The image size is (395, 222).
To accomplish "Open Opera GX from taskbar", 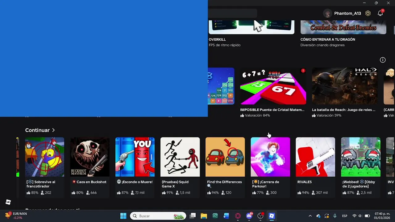I will [238, 216].
